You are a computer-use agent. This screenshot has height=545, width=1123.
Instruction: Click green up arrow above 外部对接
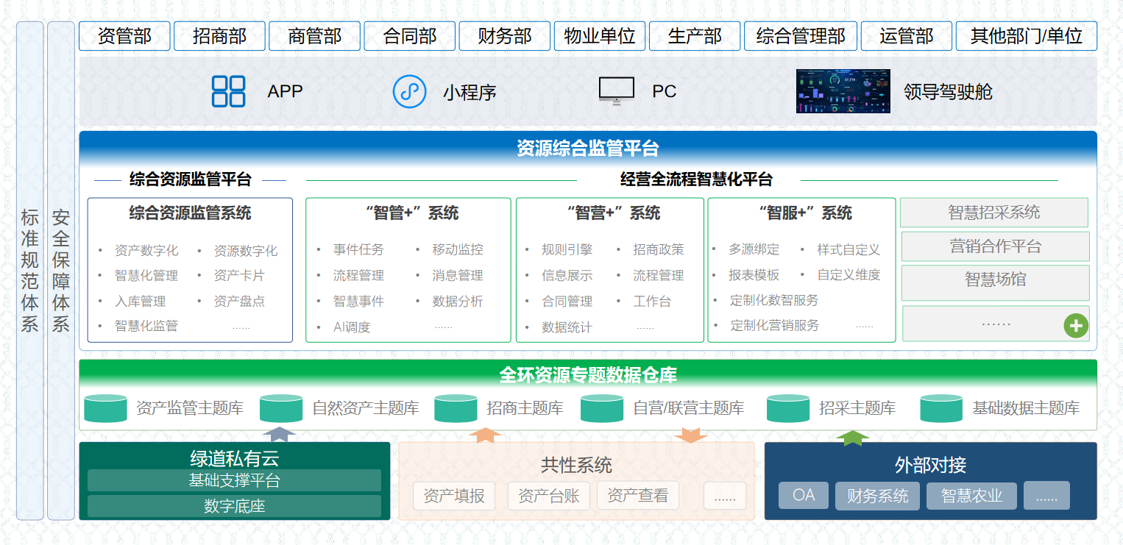[x=852, y=438]
